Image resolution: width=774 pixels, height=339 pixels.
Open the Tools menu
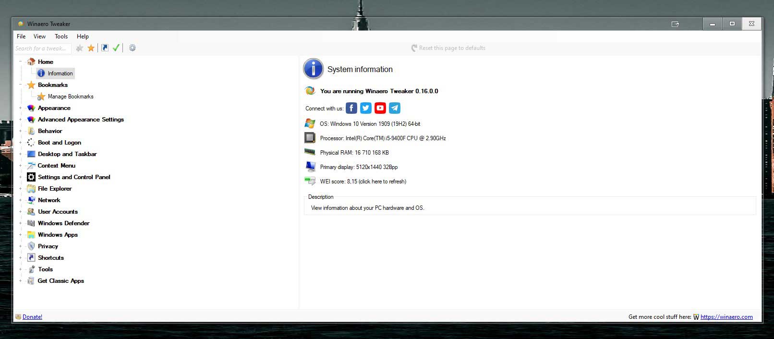point(61,36)
